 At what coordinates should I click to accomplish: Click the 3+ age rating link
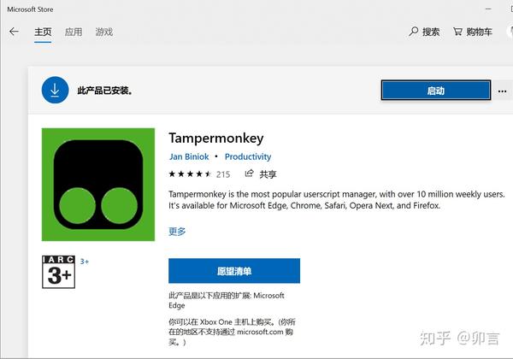pos(85,262)
